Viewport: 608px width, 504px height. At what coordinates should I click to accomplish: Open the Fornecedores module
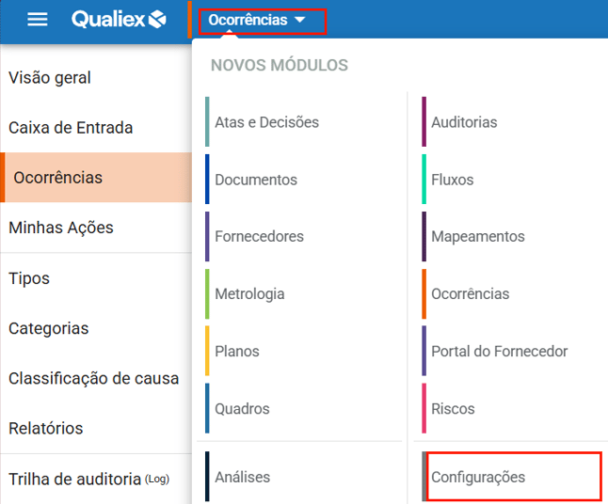[259, 237]
